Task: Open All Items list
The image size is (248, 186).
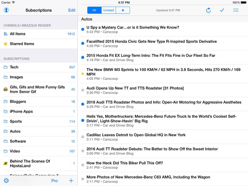Action: (x=39, y=34)
